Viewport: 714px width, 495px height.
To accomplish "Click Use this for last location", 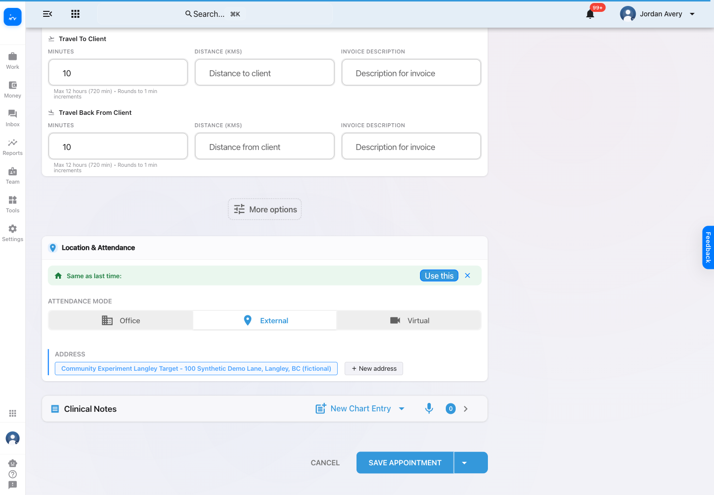I will (x=439, y=276).
